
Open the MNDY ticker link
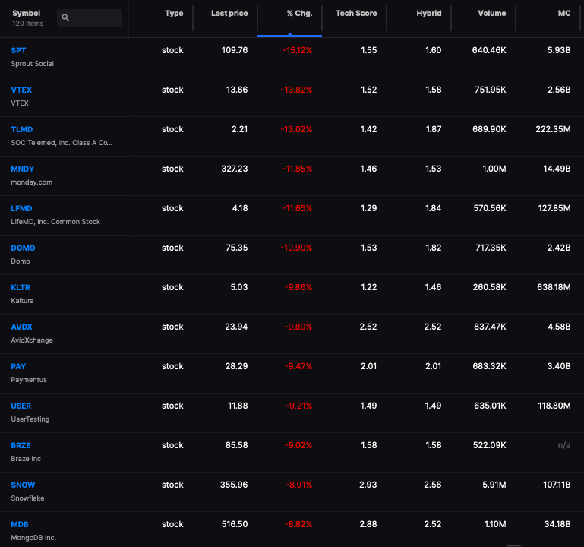click(x=22, y=169)
